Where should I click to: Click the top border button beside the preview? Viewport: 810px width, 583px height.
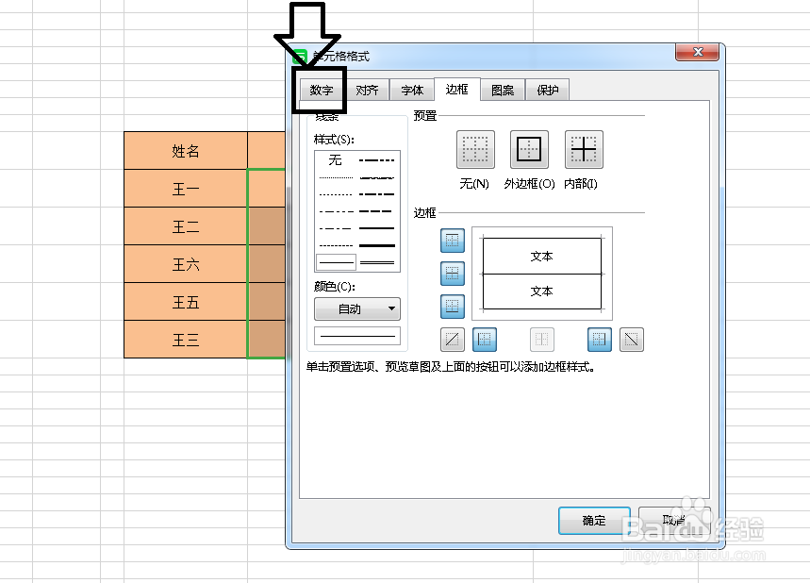pos(452,241)
